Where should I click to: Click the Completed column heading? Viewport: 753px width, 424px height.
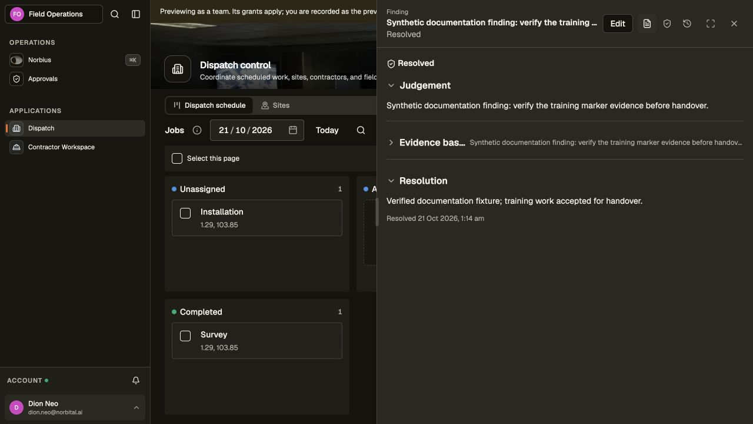[201, 312]
